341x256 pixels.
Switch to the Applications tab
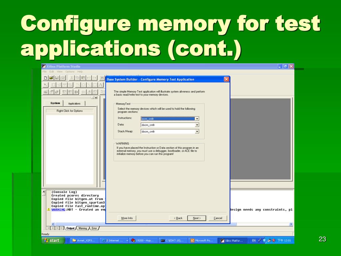(74, 104)
